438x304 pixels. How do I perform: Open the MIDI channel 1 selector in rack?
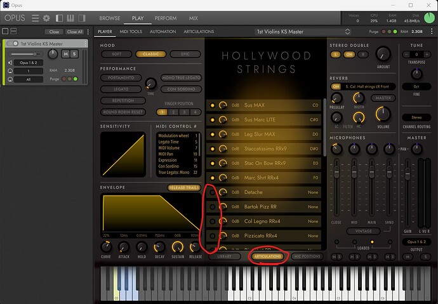point(28,71)
